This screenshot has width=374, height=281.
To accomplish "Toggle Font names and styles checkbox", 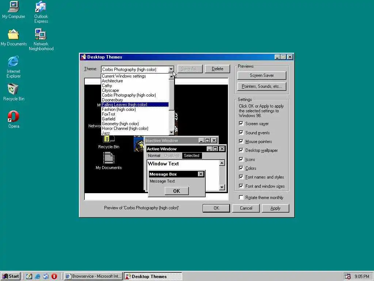I will (241, 177).
